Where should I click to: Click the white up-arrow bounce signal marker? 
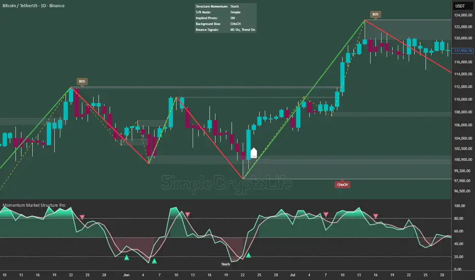pos(254,153)
